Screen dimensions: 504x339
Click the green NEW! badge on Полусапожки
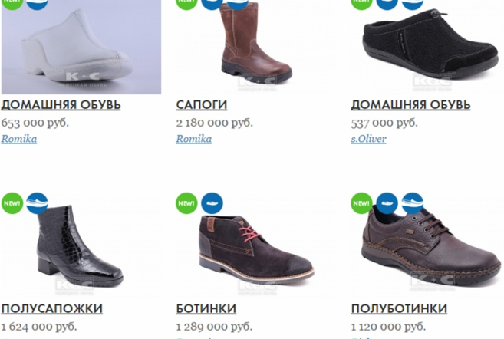pos(12,203)
